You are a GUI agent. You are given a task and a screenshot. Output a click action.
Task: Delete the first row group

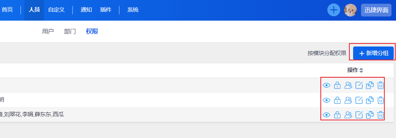(380, 85)
